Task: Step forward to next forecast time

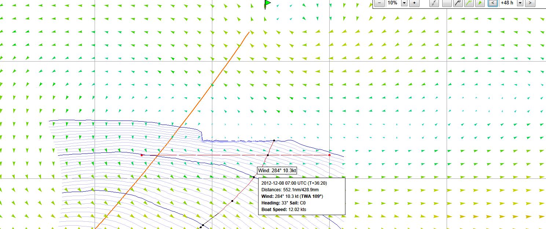Action: pyautogui.click(x=530, y=3)
